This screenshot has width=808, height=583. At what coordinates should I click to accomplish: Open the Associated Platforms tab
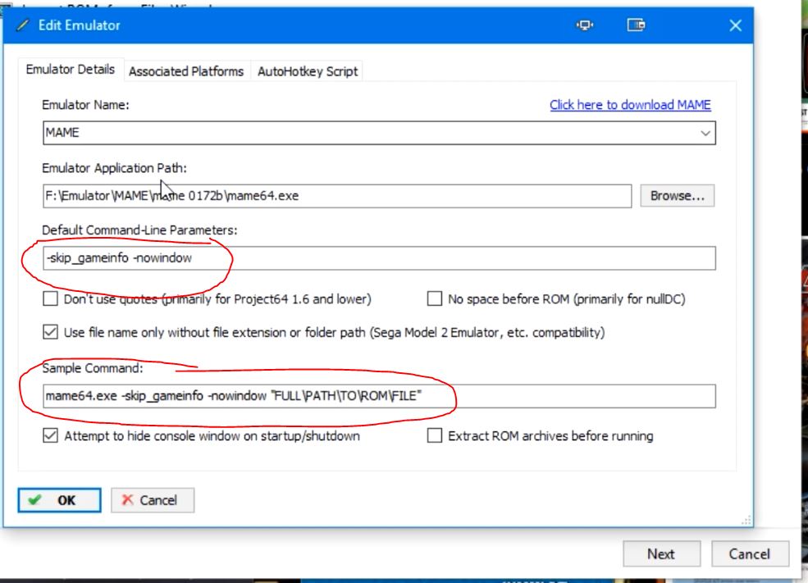(186, 71)
